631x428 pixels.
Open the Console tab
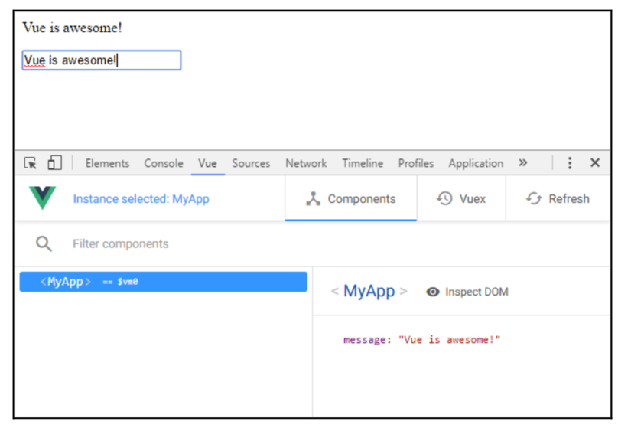click(x=164, y=163)
